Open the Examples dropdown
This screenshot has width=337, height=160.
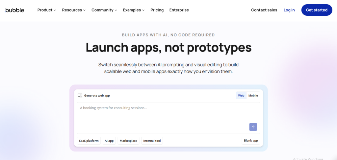[x=134, y=10]
